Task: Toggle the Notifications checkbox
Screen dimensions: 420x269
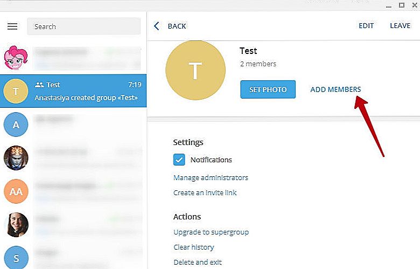Action: tap(179, 160)
